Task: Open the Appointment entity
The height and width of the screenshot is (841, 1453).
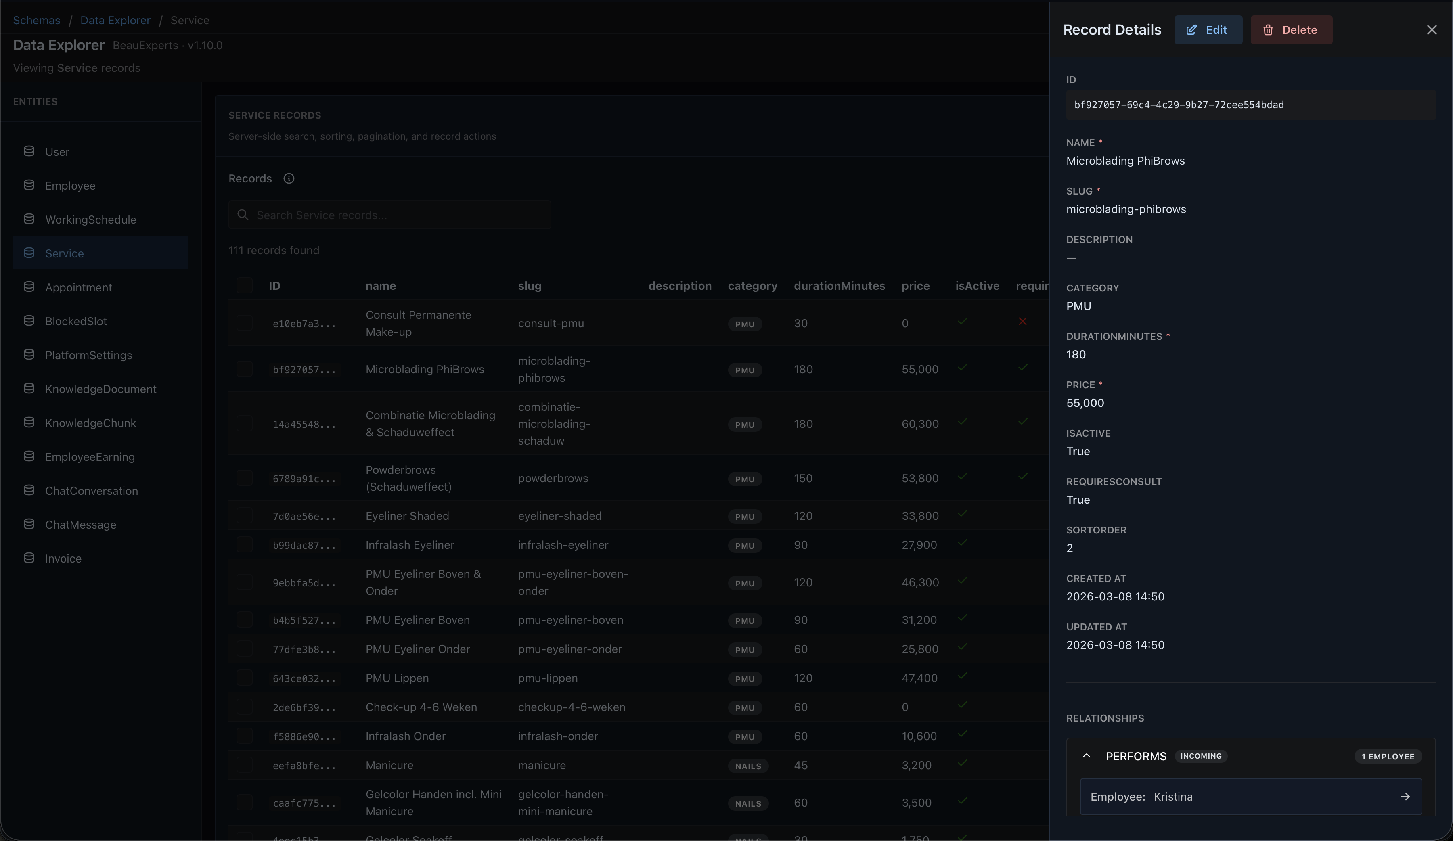Action: point(100,287)
